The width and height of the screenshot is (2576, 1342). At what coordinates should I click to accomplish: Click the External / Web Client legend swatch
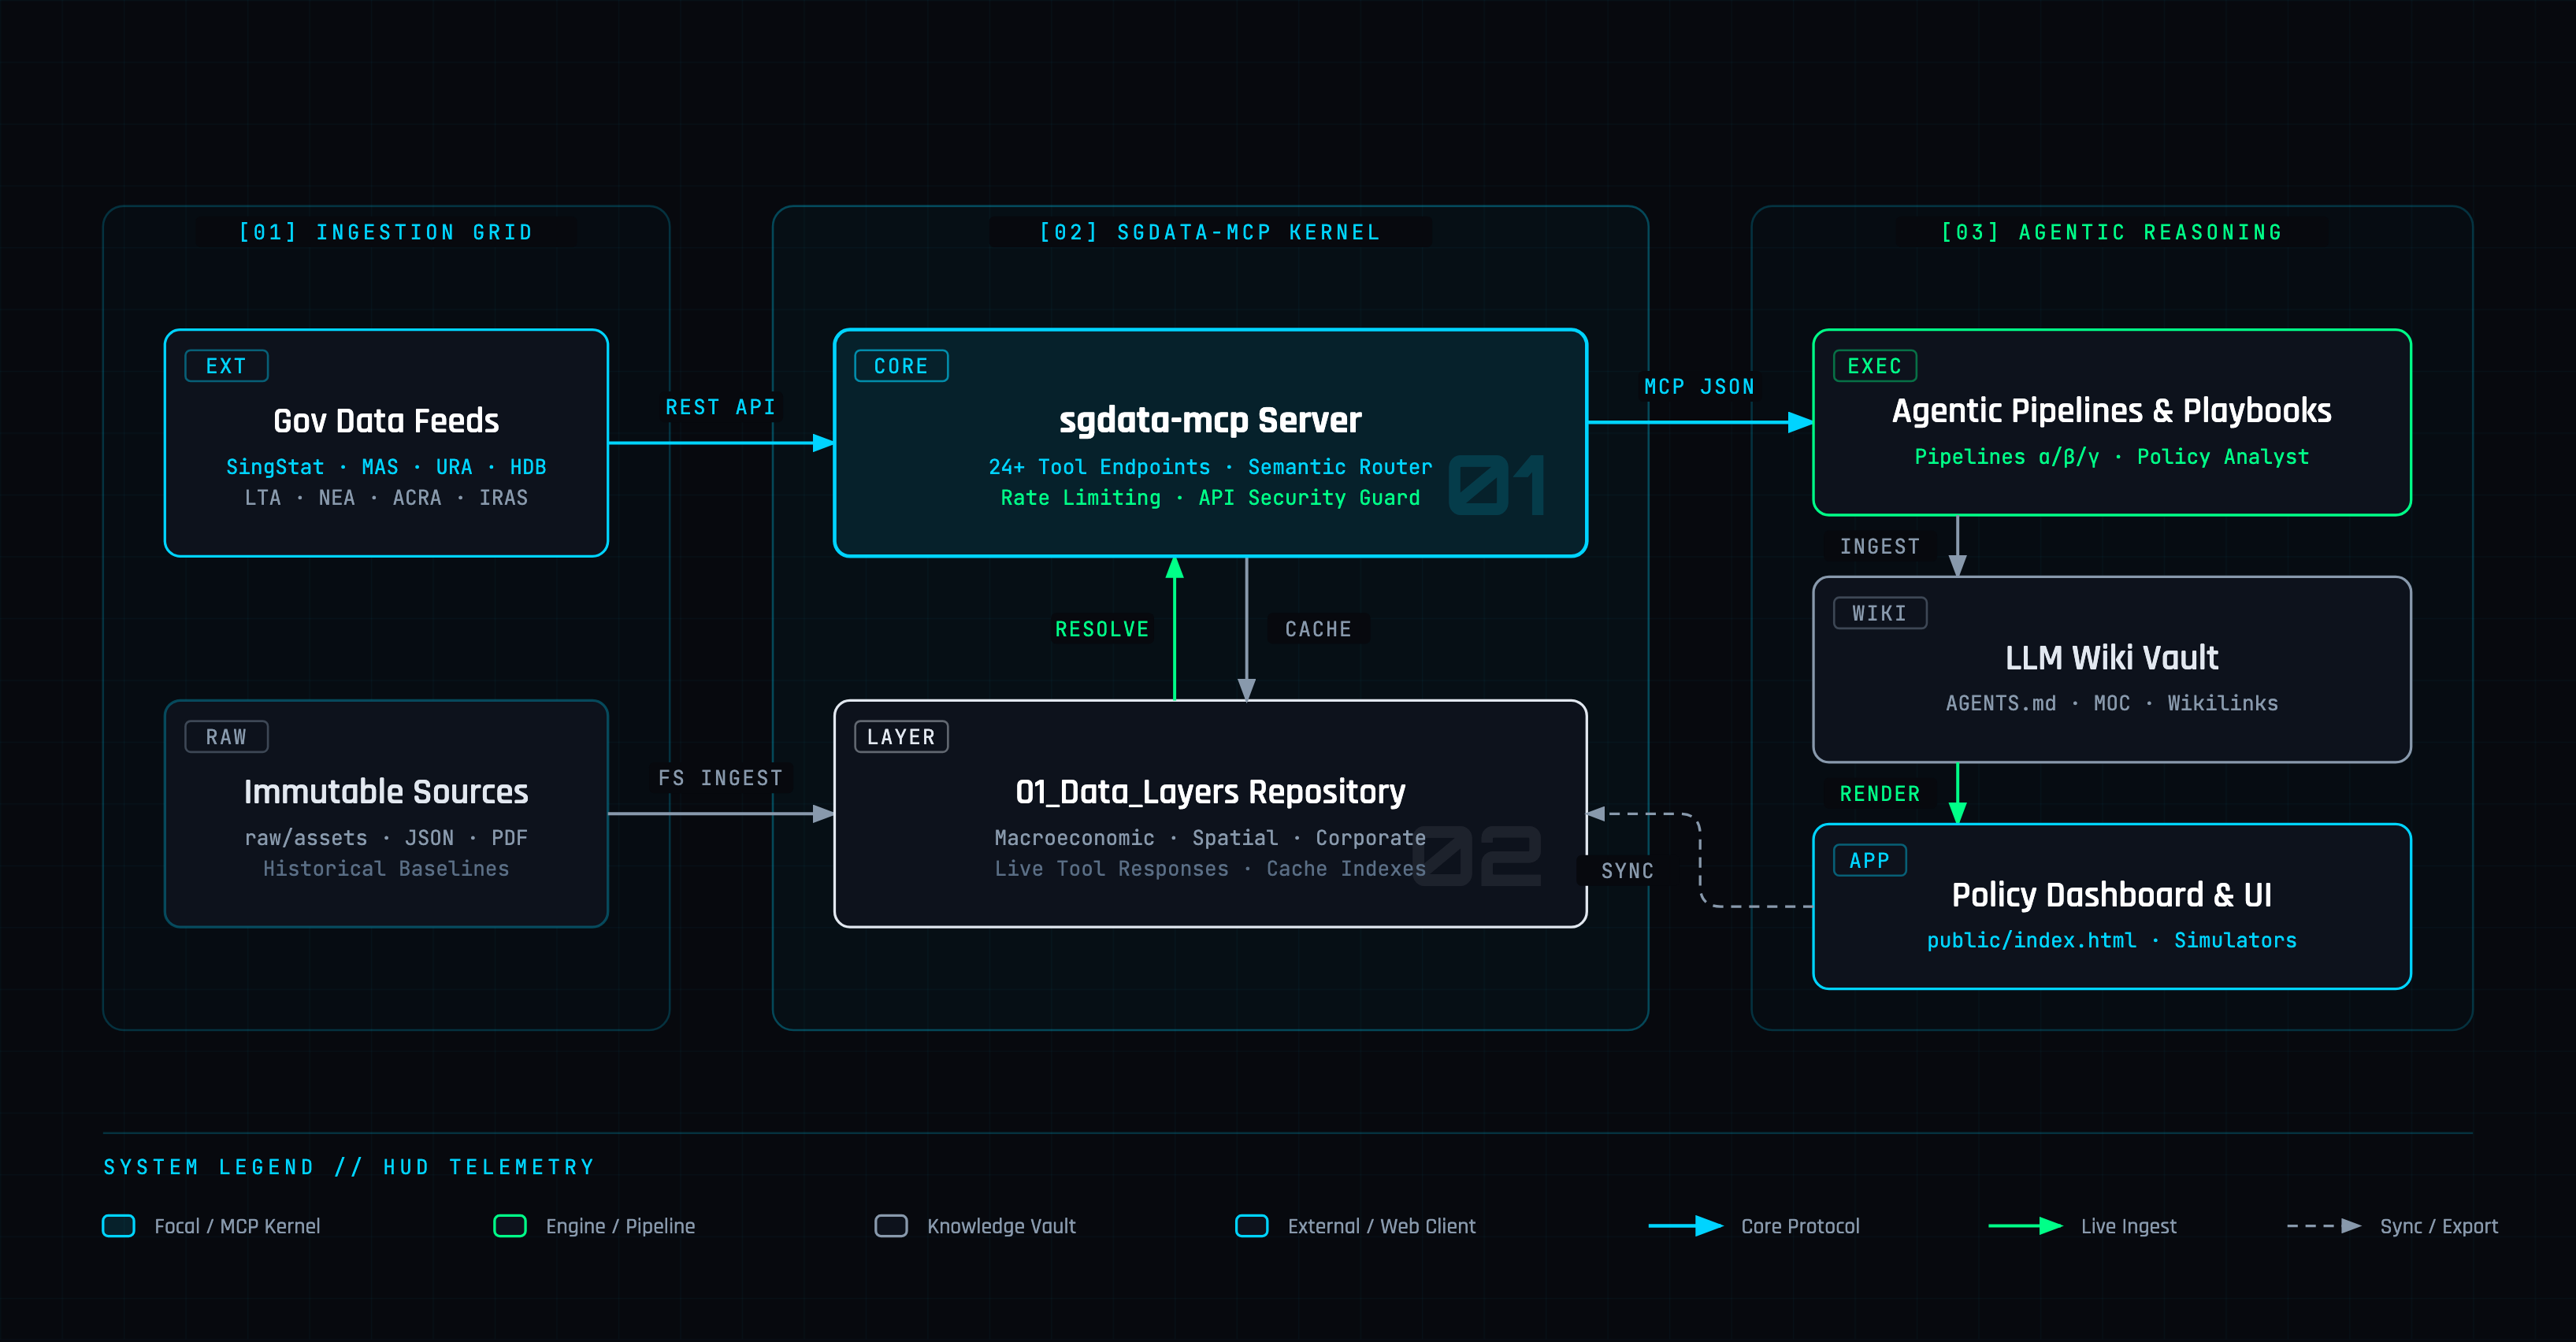1252,1226
